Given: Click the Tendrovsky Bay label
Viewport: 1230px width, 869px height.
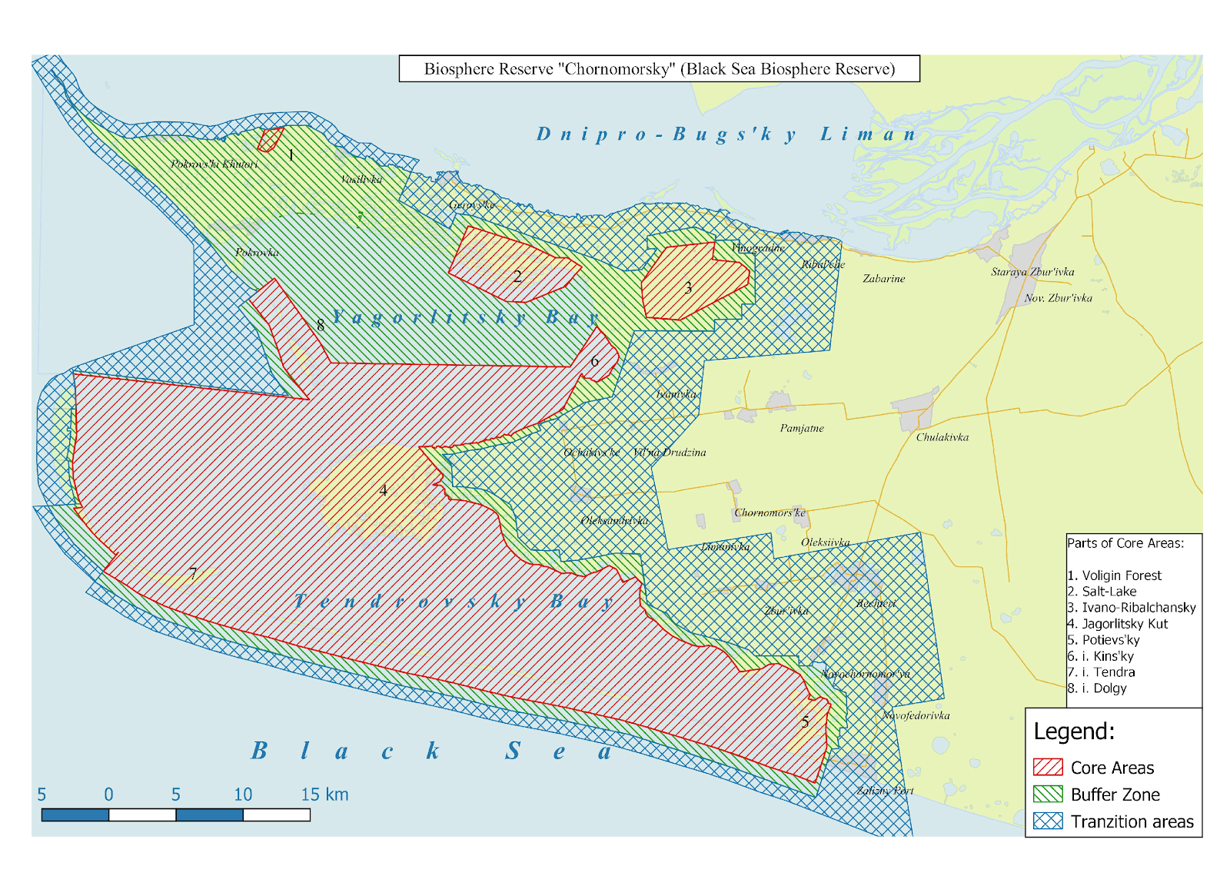Looking at the screenshot, I should (454, 601).
